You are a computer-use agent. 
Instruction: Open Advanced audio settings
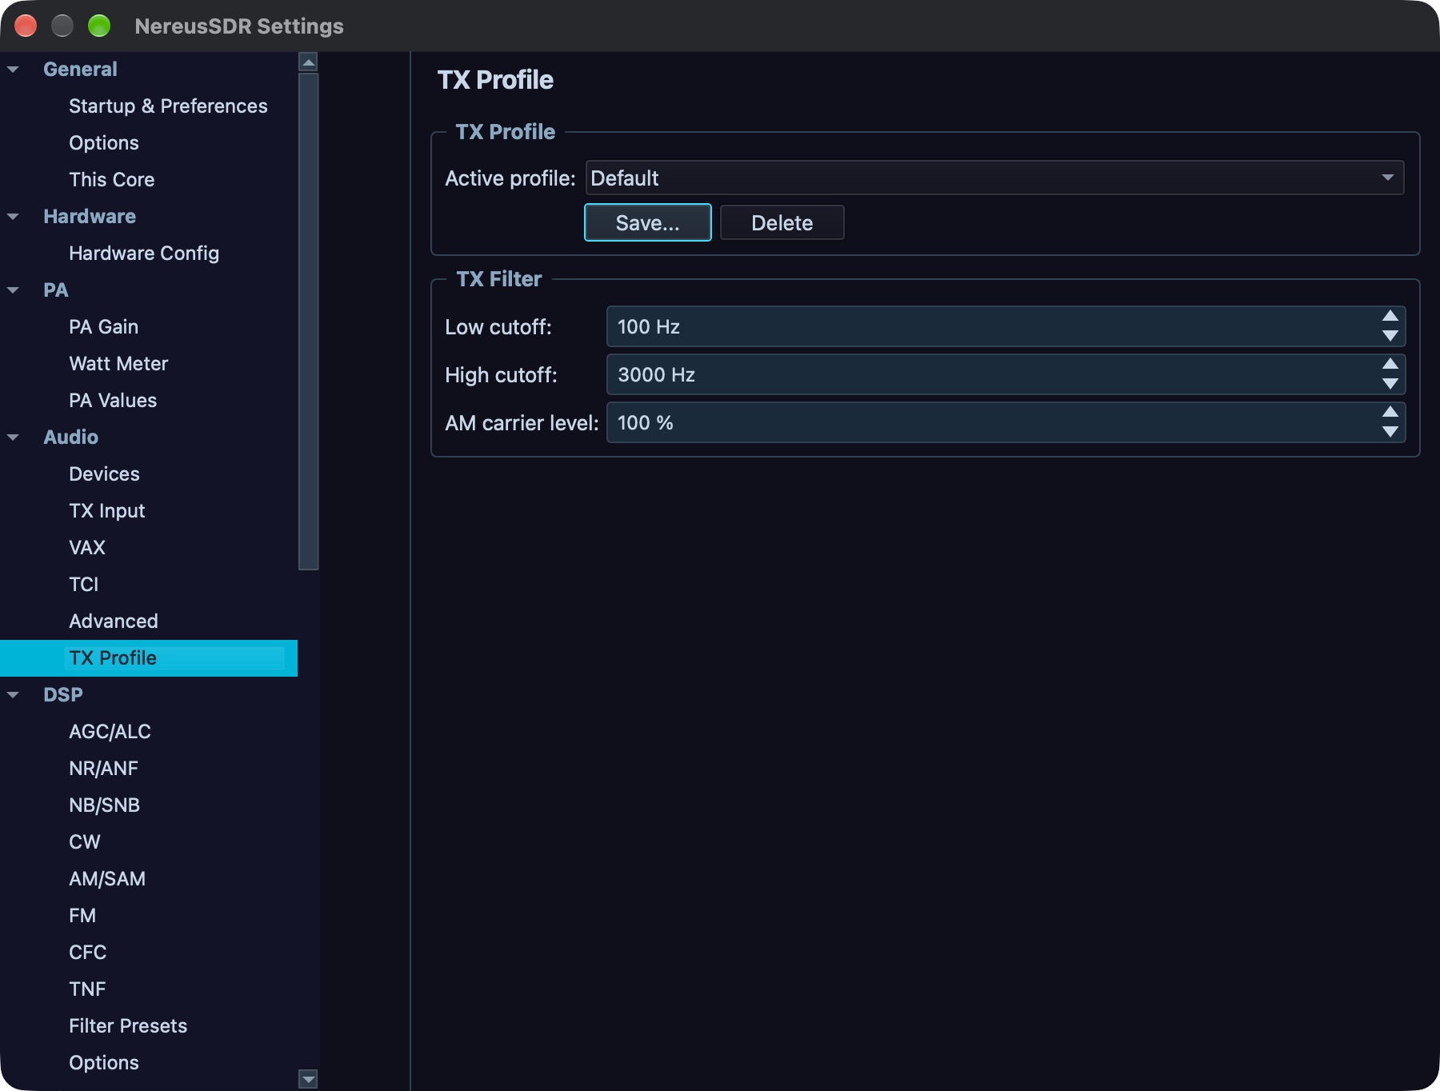(114, 621)
